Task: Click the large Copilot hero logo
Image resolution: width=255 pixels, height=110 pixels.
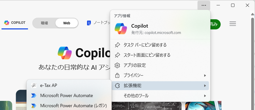Action: [65, 53]
